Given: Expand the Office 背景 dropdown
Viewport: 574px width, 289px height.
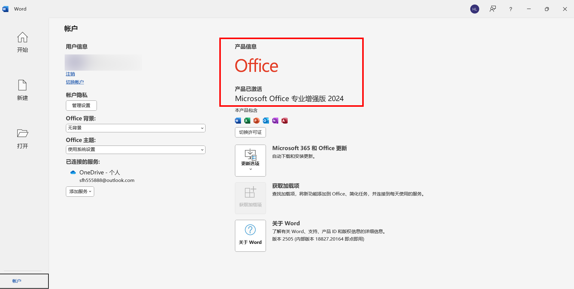Looking at the screenshot, I should [136, 128].
